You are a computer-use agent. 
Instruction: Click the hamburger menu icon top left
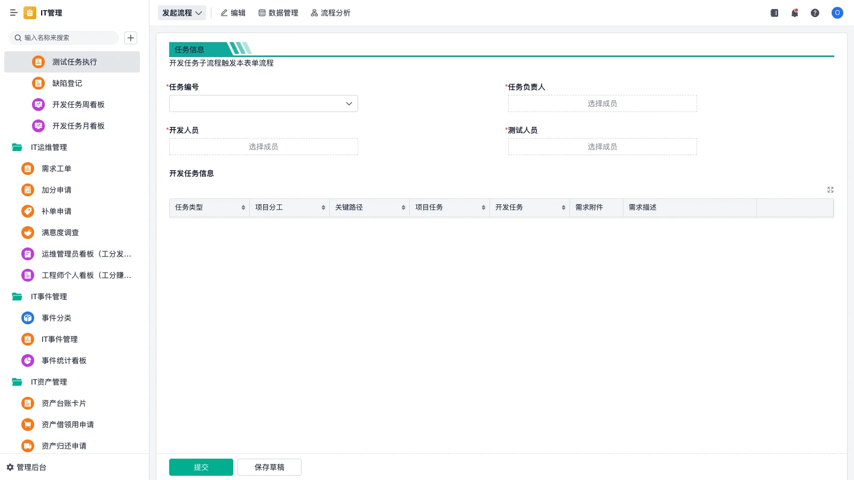14,13
